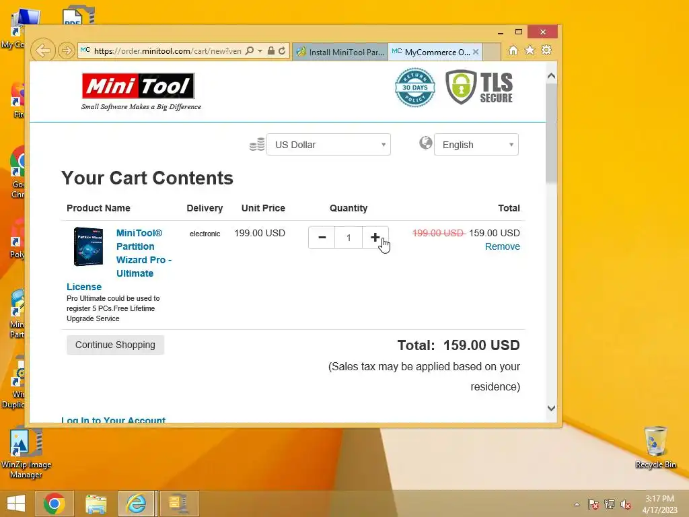The height and width of the screenshot is (517, 689).
Task: Select WinZip Image Manager desktop icon
Action: [x=26, y=453]
